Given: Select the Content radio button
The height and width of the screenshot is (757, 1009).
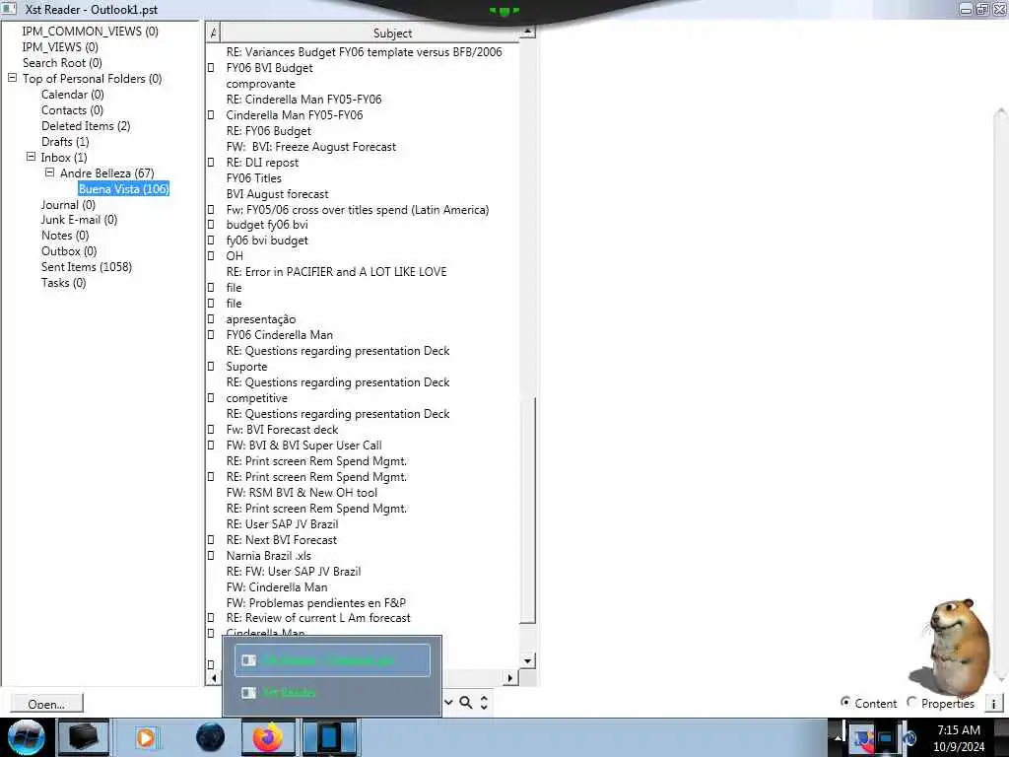Looking at the screenshot, I should (845, 702).
